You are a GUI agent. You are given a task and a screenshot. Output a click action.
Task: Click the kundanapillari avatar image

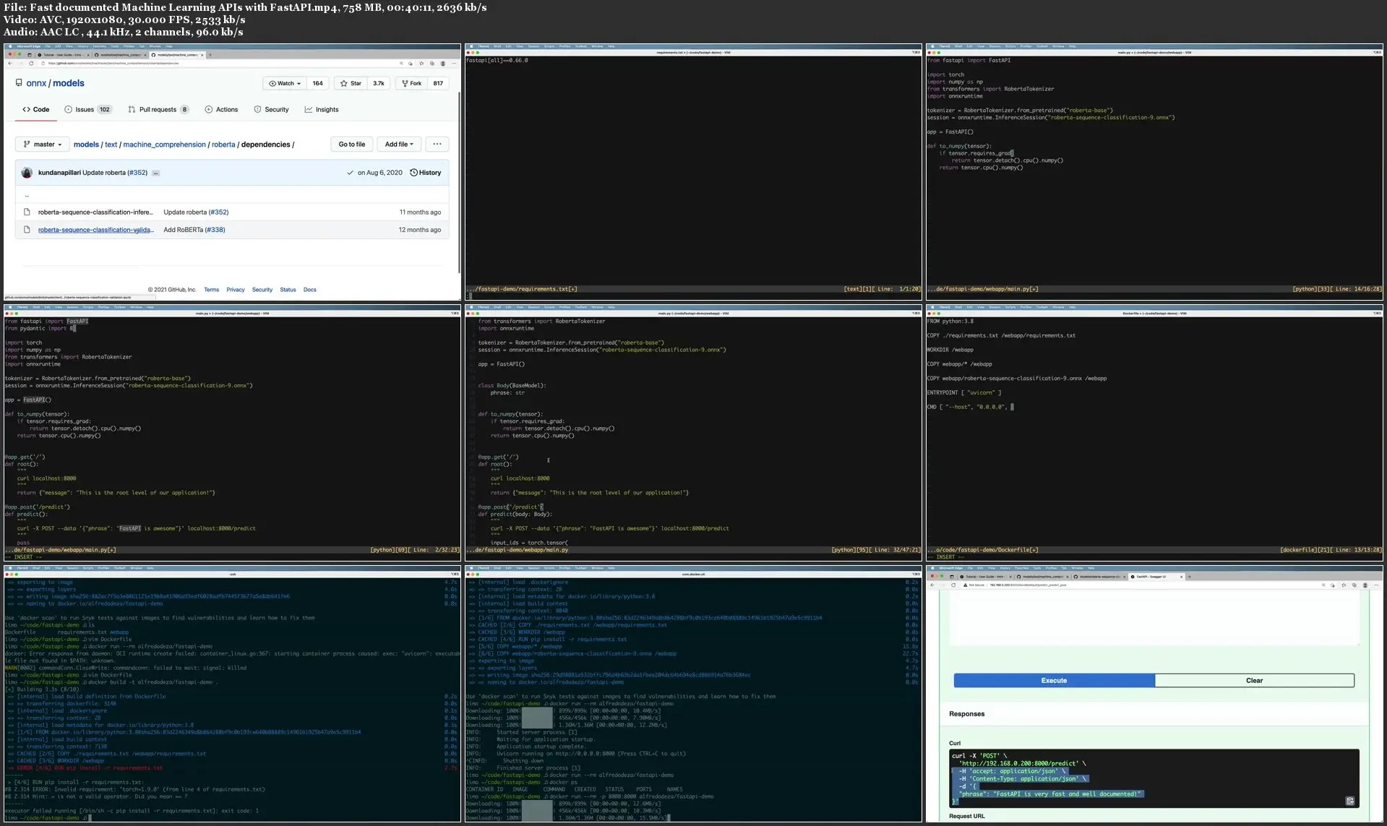(27, 173)
